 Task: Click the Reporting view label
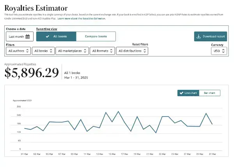[46, 29]
